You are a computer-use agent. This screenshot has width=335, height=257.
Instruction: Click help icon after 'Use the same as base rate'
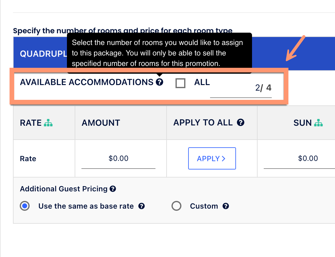point(142,206)
